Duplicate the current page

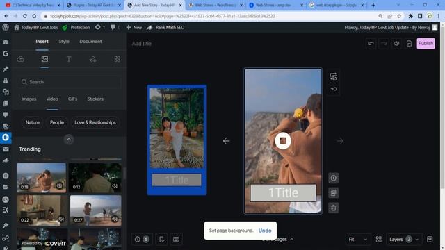334,193
